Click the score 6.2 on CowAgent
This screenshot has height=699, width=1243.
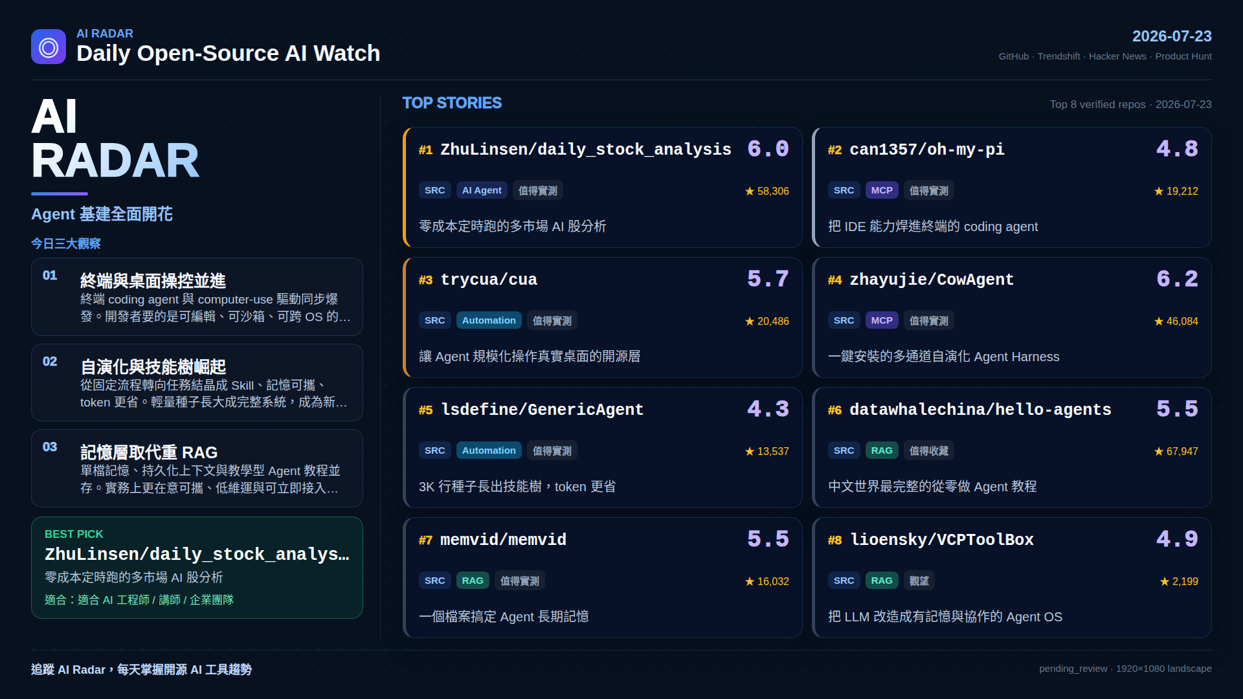[x=1177, y=280]
